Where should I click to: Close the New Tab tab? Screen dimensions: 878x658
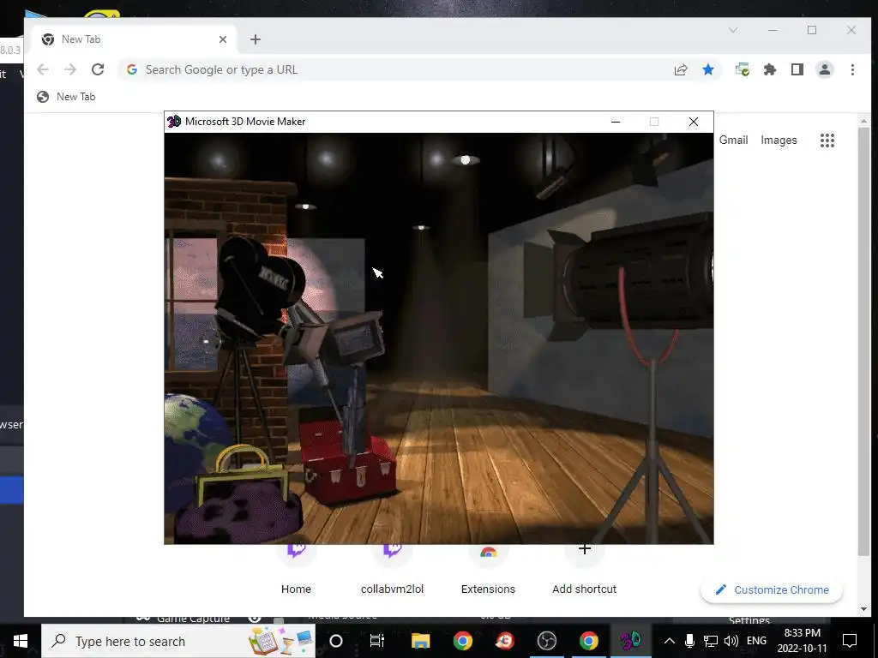pos(223,39)
